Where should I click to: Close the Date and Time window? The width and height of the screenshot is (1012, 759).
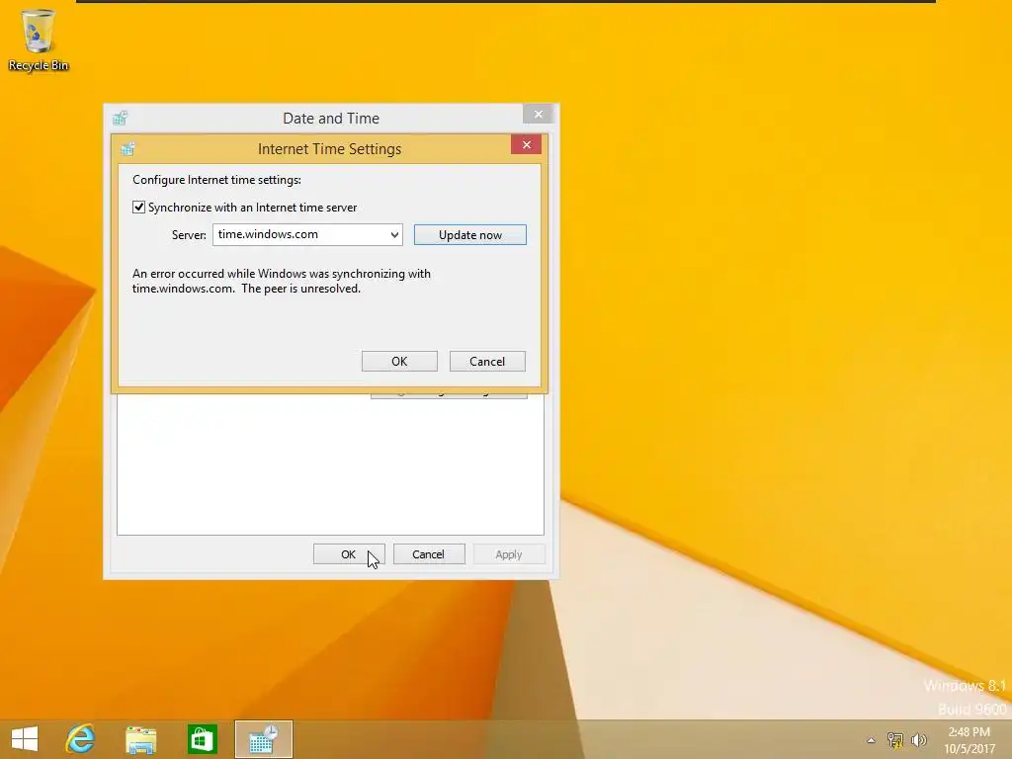539,115
